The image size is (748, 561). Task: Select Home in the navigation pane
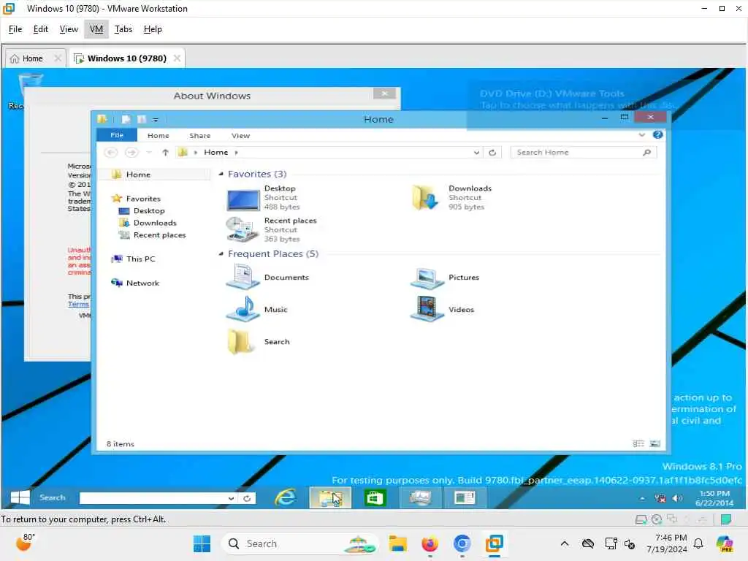138,175
